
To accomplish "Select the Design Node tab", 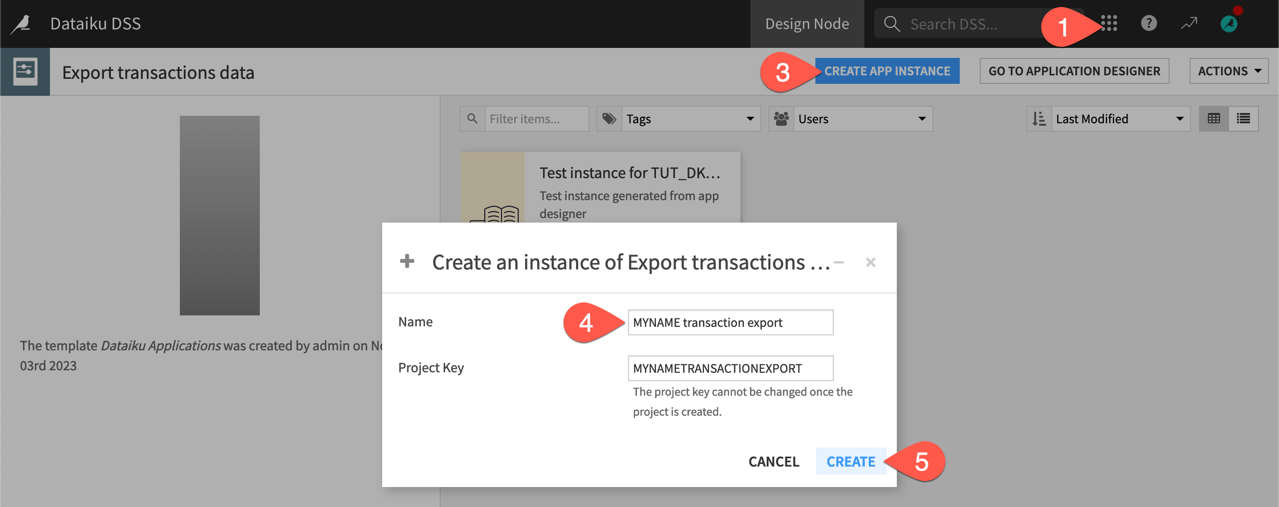I will coord(807,23).
